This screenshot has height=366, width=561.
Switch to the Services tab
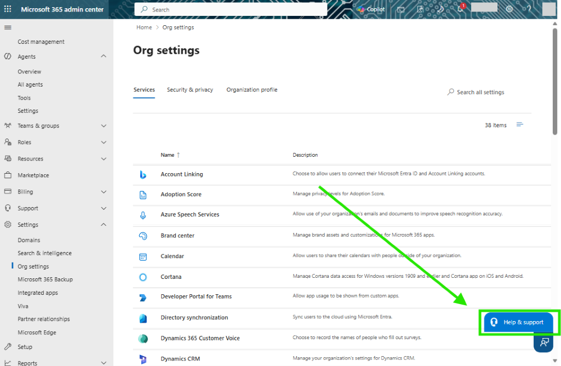(144, 90)
